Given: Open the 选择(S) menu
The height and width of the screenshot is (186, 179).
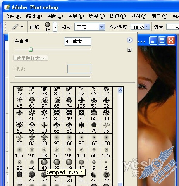Looking at the screenshot, I should point(97,16).
